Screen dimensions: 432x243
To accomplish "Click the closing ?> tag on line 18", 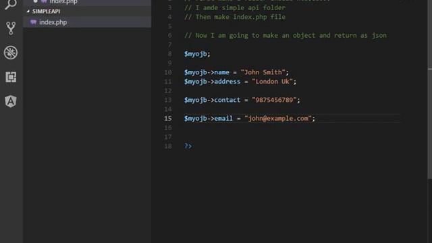I will 188,146.
